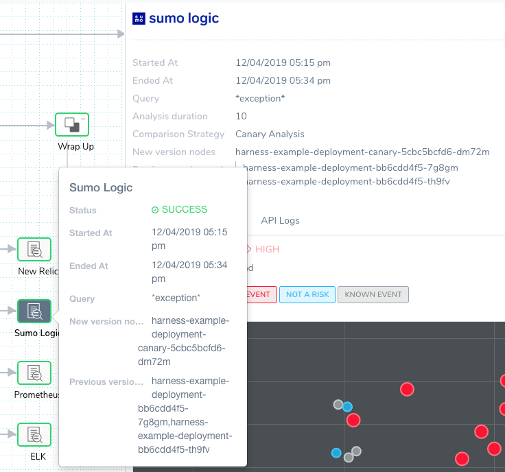Open the API Logs tab
The height and width of the screenshot is (472, 505).
[x=280, y=220]
